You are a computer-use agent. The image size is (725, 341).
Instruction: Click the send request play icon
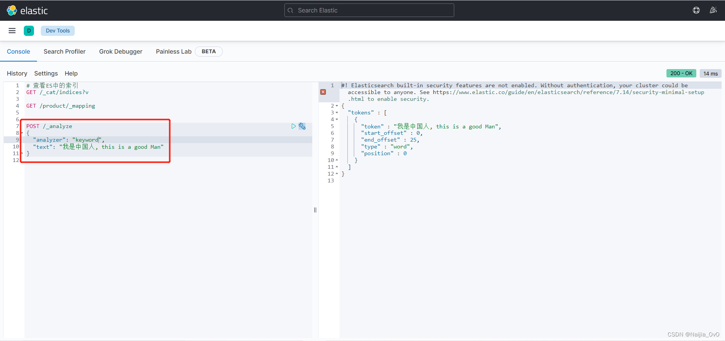coord(294,126)
